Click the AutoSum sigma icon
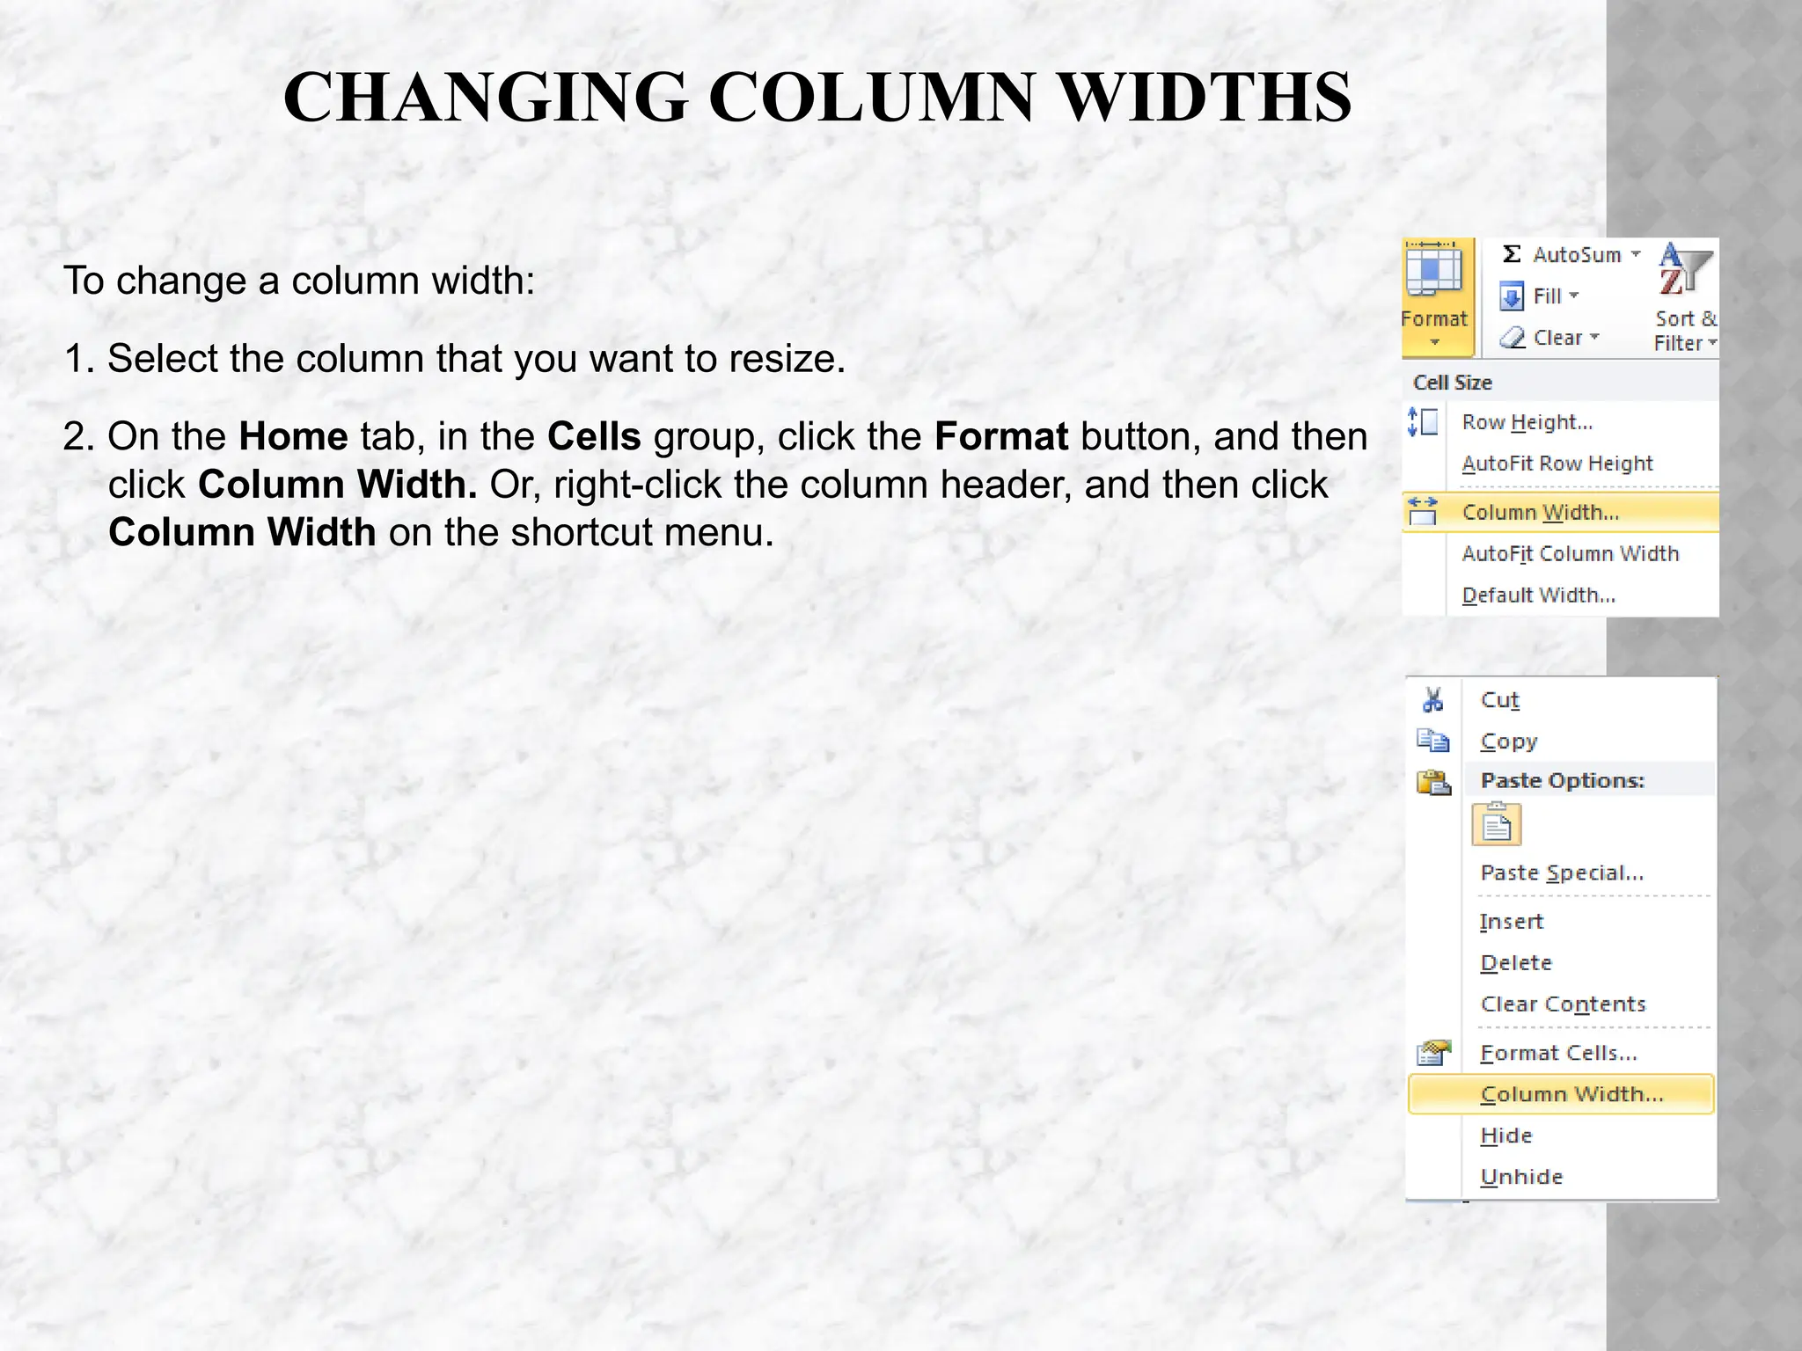The image size is (1802, 1351). (x=1511, y=254)
